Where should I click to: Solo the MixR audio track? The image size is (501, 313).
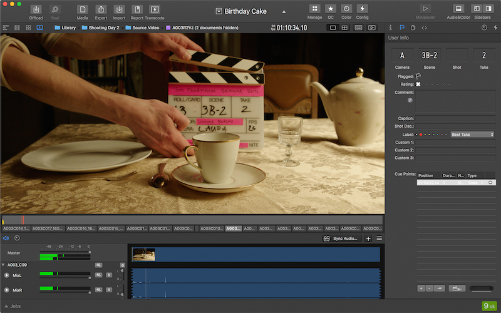(109, 290)
